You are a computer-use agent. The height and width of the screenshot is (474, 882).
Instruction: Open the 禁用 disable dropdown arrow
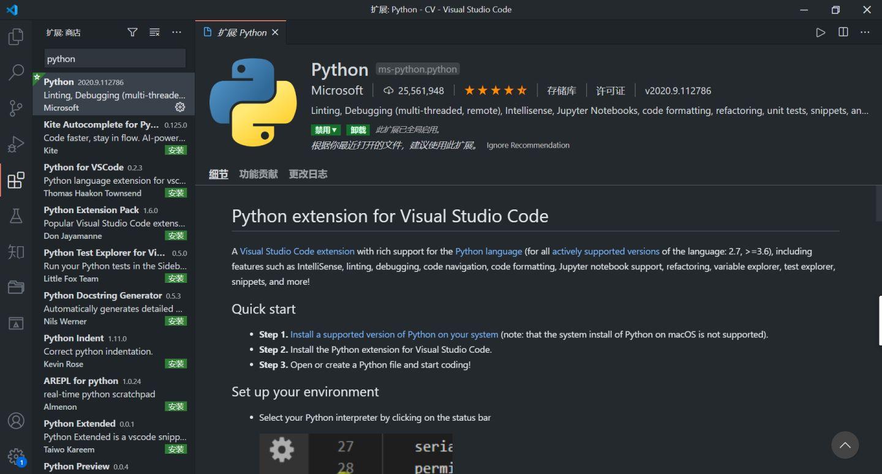click(334, 130)
